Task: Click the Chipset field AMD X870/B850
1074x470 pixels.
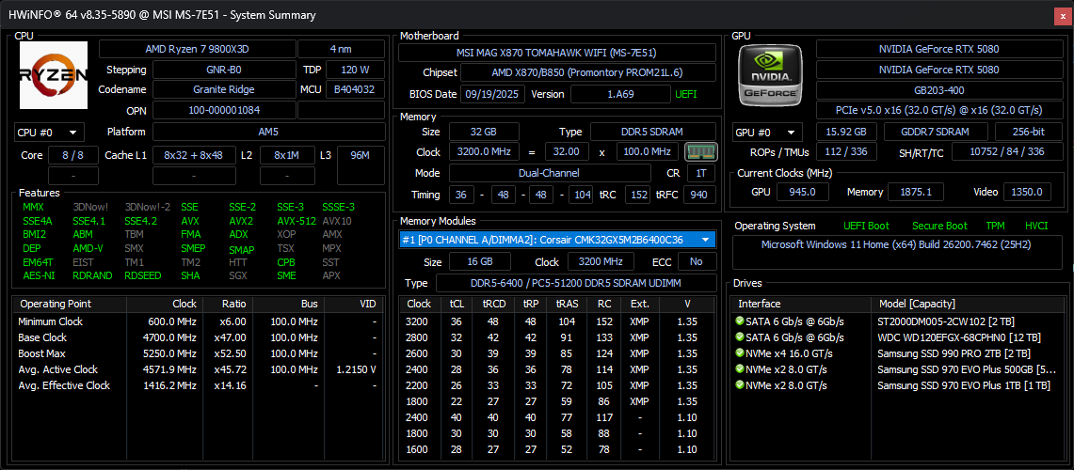Action: (588, 72)
